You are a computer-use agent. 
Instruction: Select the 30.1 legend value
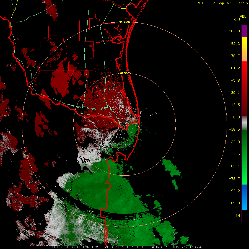tap(235, 93)
